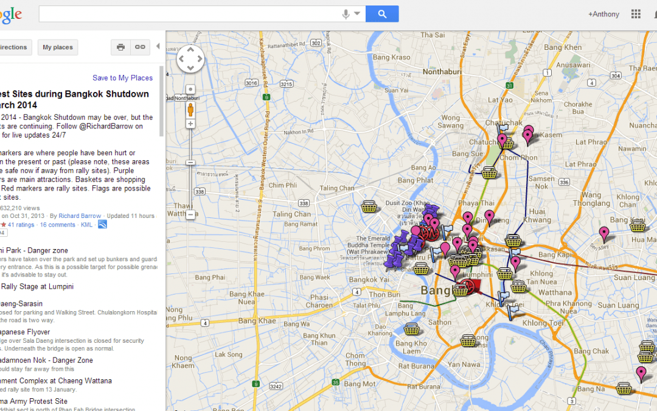The width and height of the screenshot is (657, 411).
Task: Click the KML download link
Action: 87,225
